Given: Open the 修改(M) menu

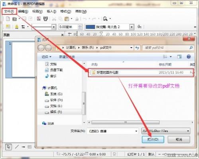Looking at the screenshot, I should (81, 12).
